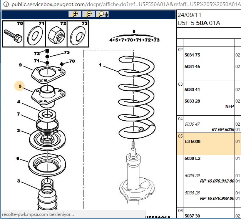
Task: Click part number 9 label in diagram
Action: tap(20, 65)
